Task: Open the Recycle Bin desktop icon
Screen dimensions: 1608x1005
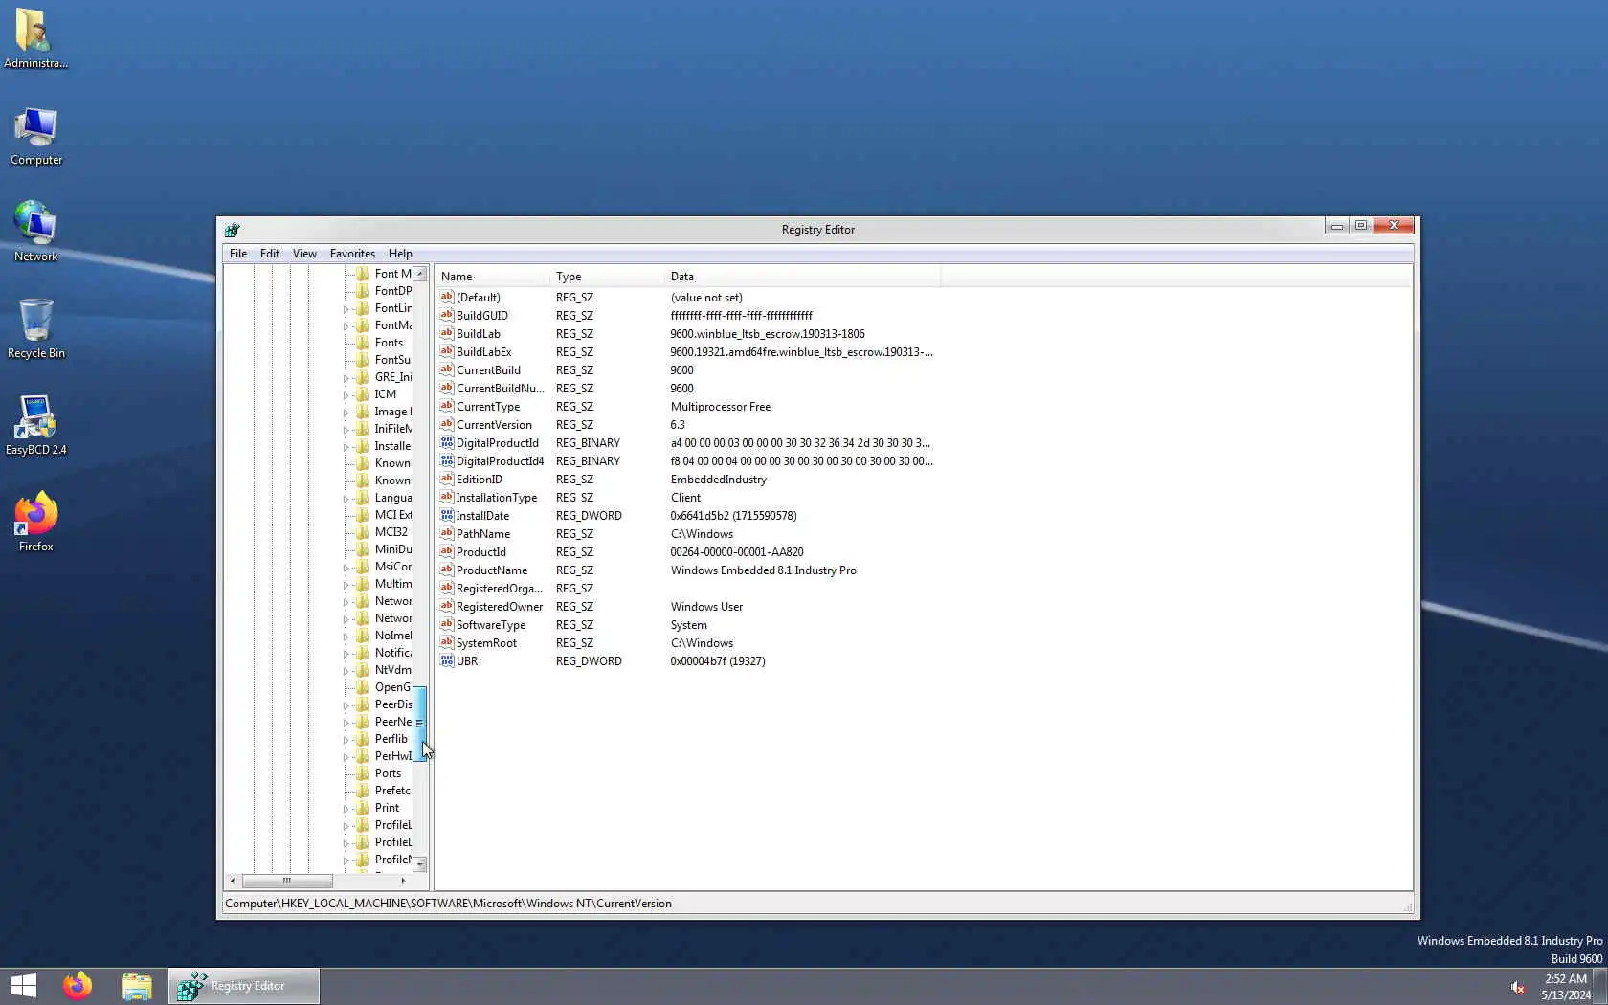Action: coord(35,328)
